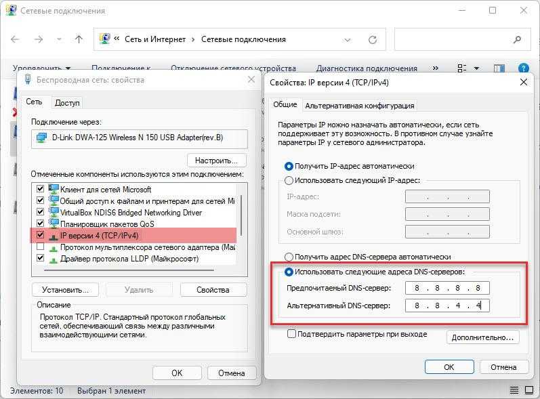540x399 pixels.
Task: Switch to the 'Сеть' tab
Action: point(34,102)
